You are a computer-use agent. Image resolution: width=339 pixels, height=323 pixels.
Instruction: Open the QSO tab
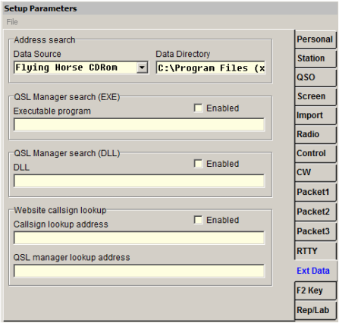click(315, 77)
